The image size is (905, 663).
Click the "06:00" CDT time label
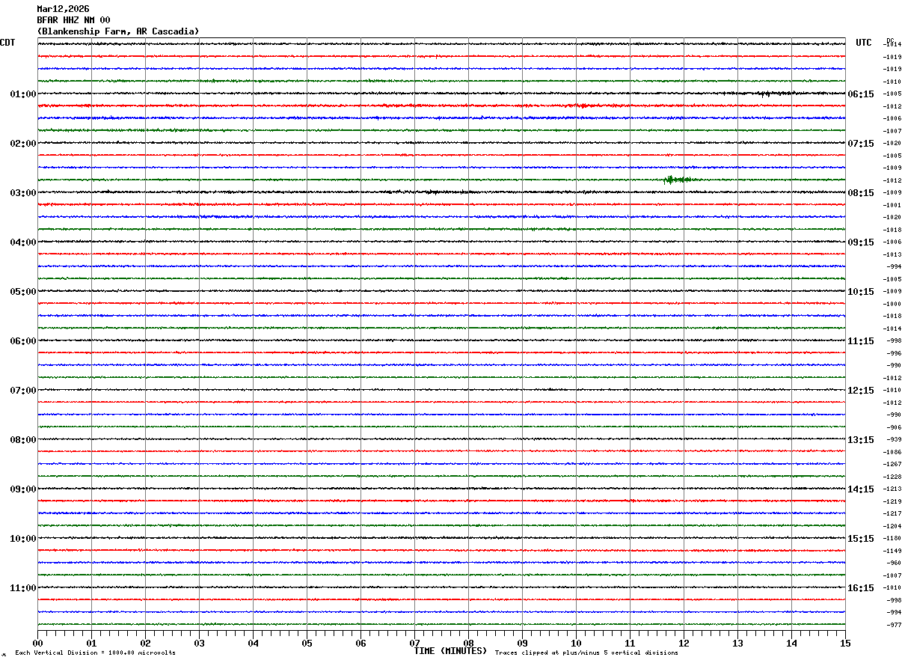tap(23, 341)
